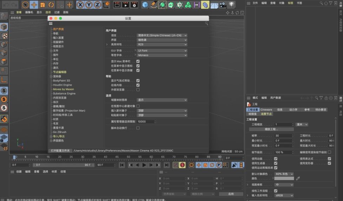Select Moves by Maxon in settings list
Viewport: 343px width, 201px height.
tap(64, 89)
